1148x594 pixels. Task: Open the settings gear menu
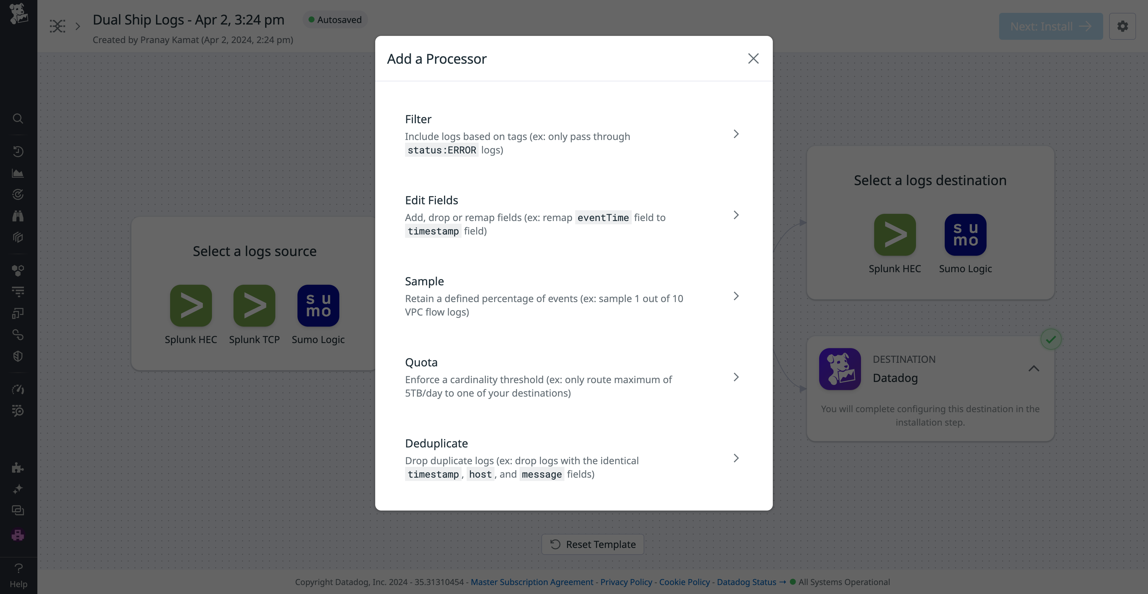(x=1123, y=26)
